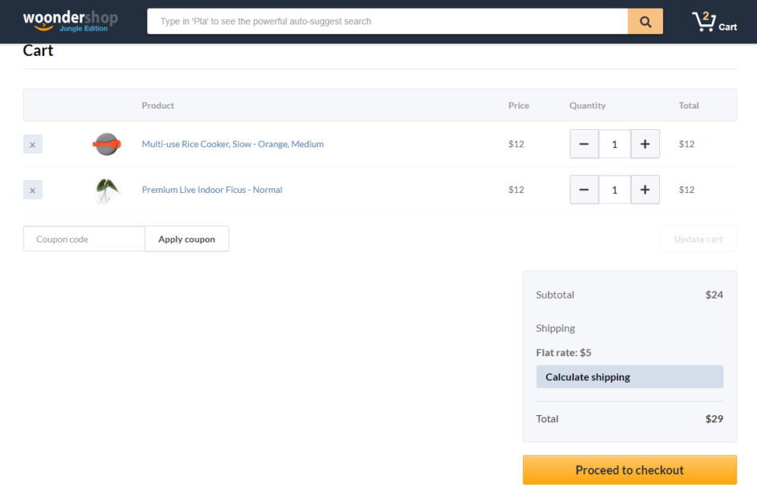
Task: Remove the Rice Cooker using its X icon
Action: (32, 144)
